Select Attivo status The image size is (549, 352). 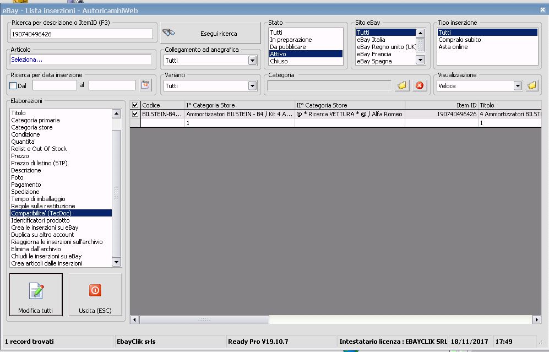[306, 54]
